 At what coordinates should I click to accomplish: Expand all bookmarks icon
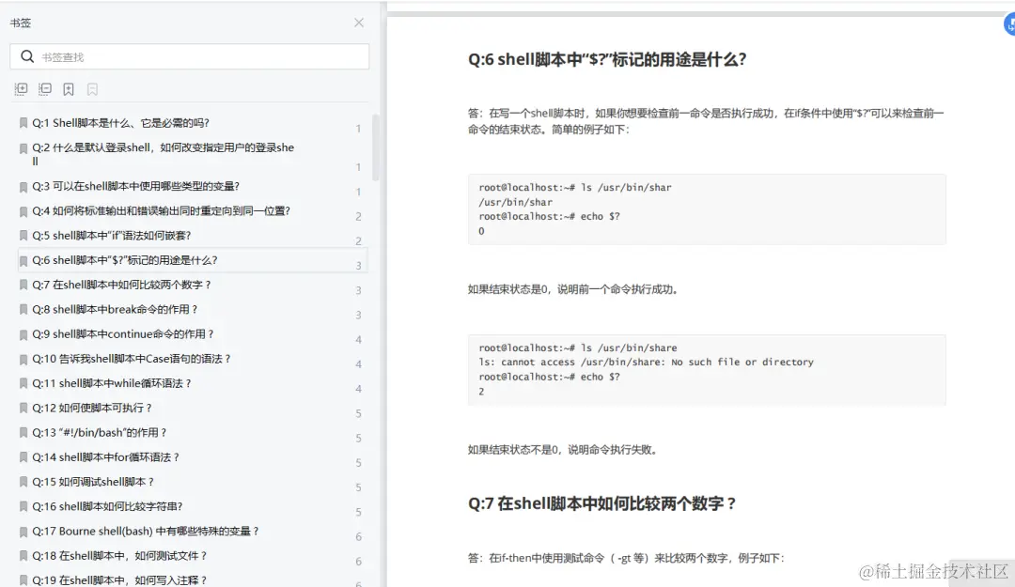click(21, 89)
